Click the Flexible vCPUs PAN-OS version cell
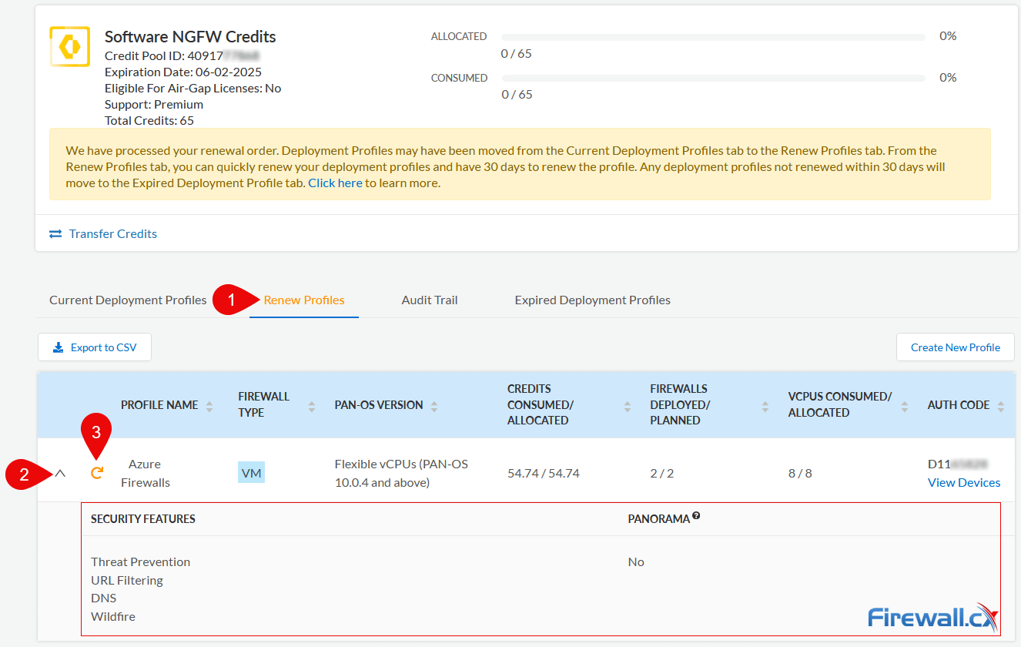The width and height of the screenshot is (1021, 647). pos(401,474)
